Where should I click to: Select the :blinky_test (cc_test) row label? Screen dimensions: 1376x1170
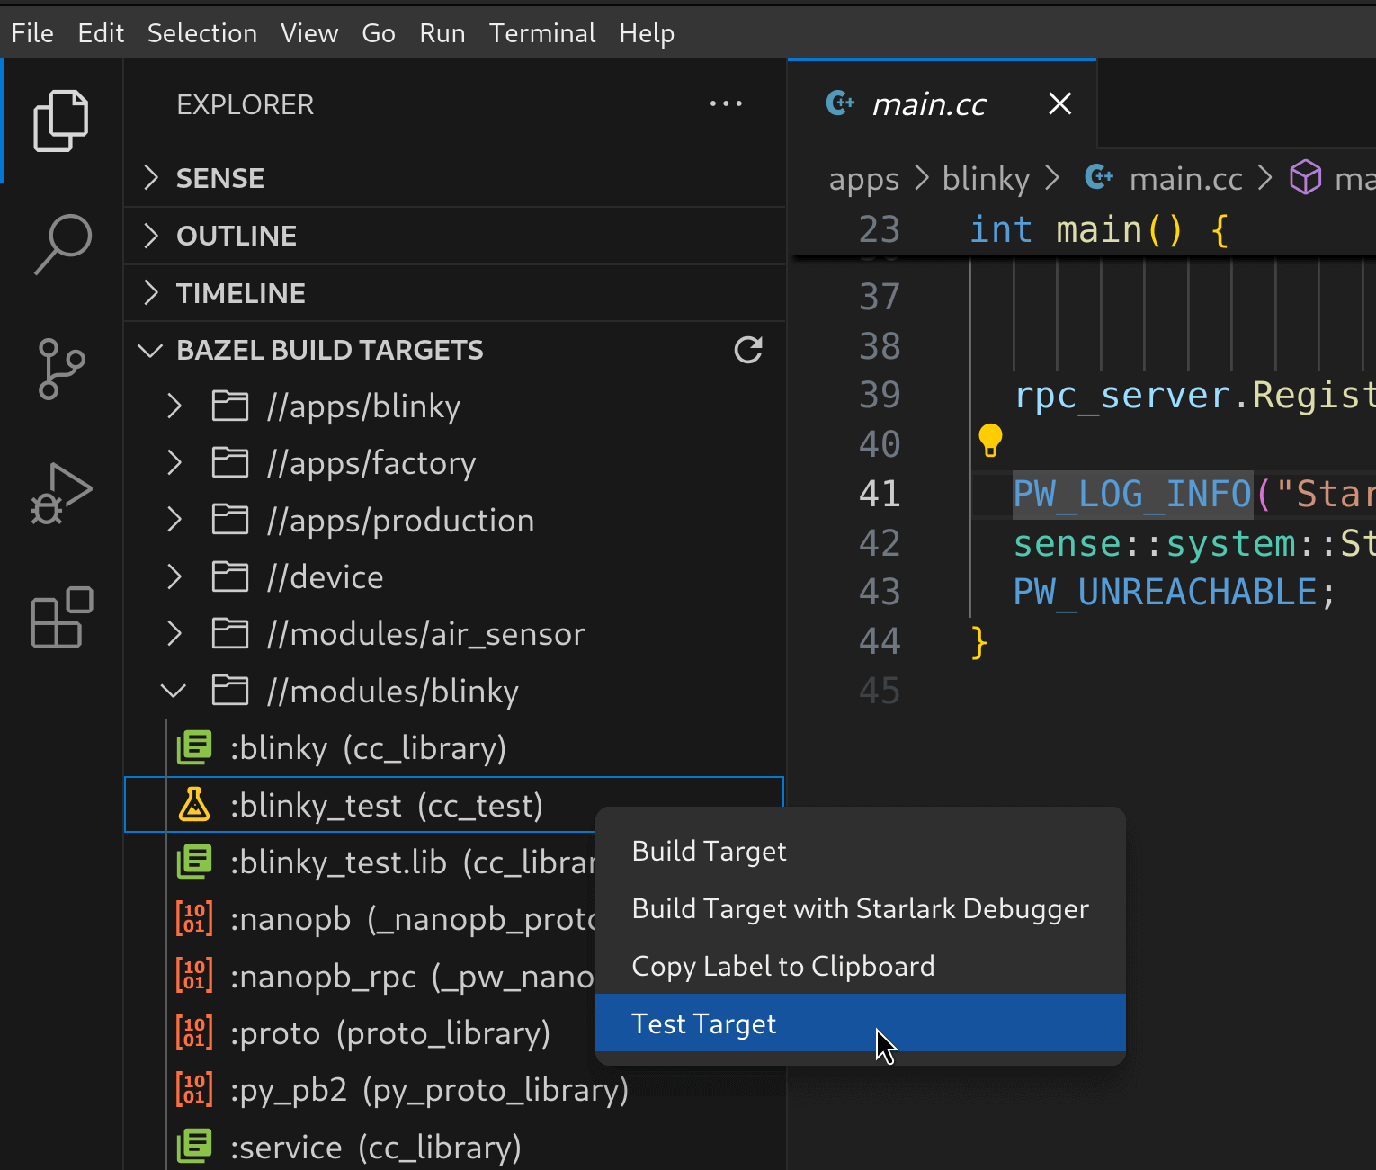point(387,806)
